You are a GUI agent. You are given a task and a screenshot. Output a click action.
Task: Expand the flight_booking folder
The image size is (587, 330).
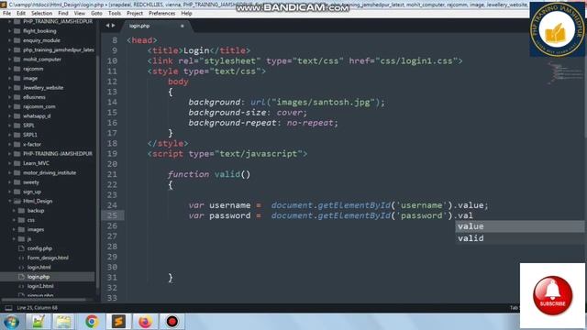[x=10, y=31]
